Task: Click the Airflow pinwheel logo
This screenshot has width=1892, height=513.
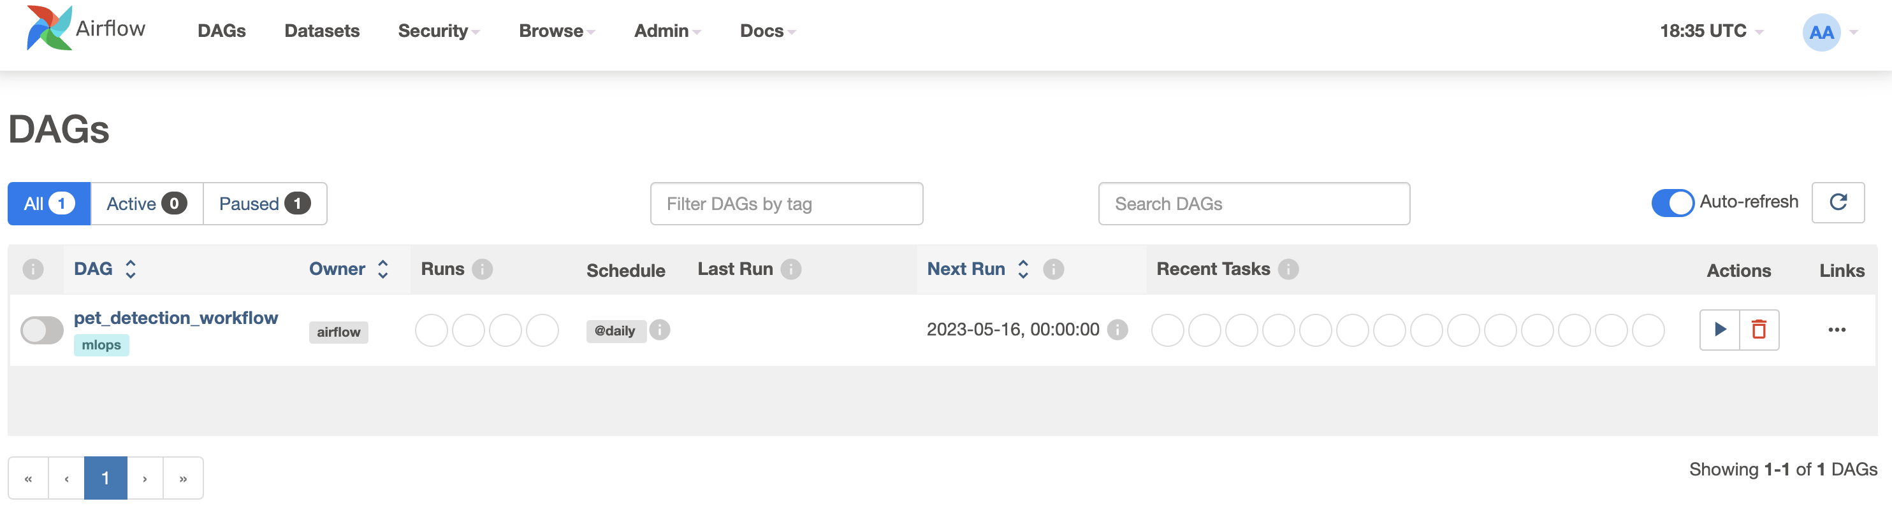Action: click(x=49, y=28)
